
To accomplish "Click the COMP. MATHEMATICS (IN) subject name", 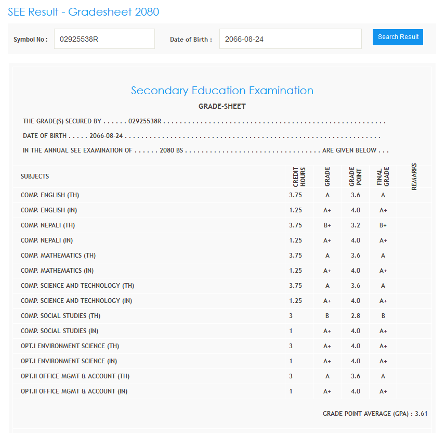I will [x=58, y=271].
